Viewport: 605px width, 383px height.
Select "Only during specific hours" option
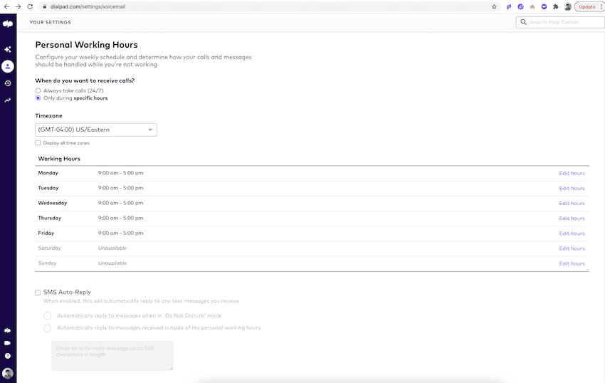pos(38,98)
